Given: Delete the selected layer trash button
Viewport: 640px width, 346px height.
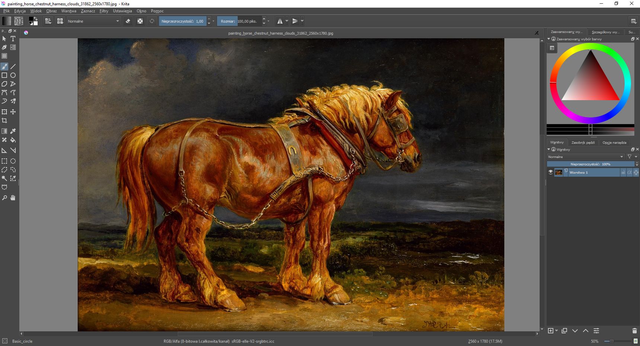Looking at the screenshot, I should coord(635,331).
